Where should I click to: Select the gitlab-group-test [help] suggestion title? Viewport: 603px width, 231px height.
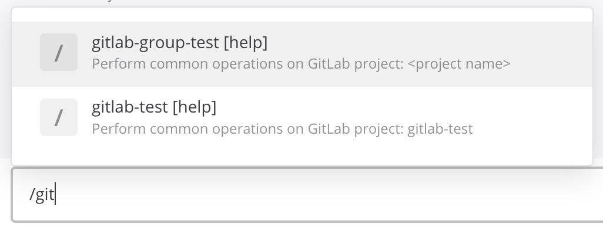180,43
